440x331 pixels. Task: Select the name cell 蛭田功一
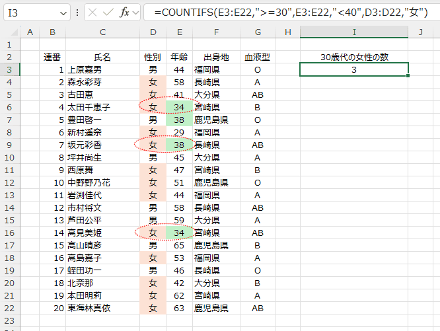[x=102, y=271]
